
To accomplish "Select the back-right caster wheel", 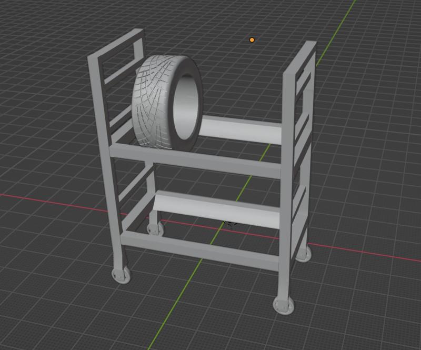I will click(x=304, y=254).
